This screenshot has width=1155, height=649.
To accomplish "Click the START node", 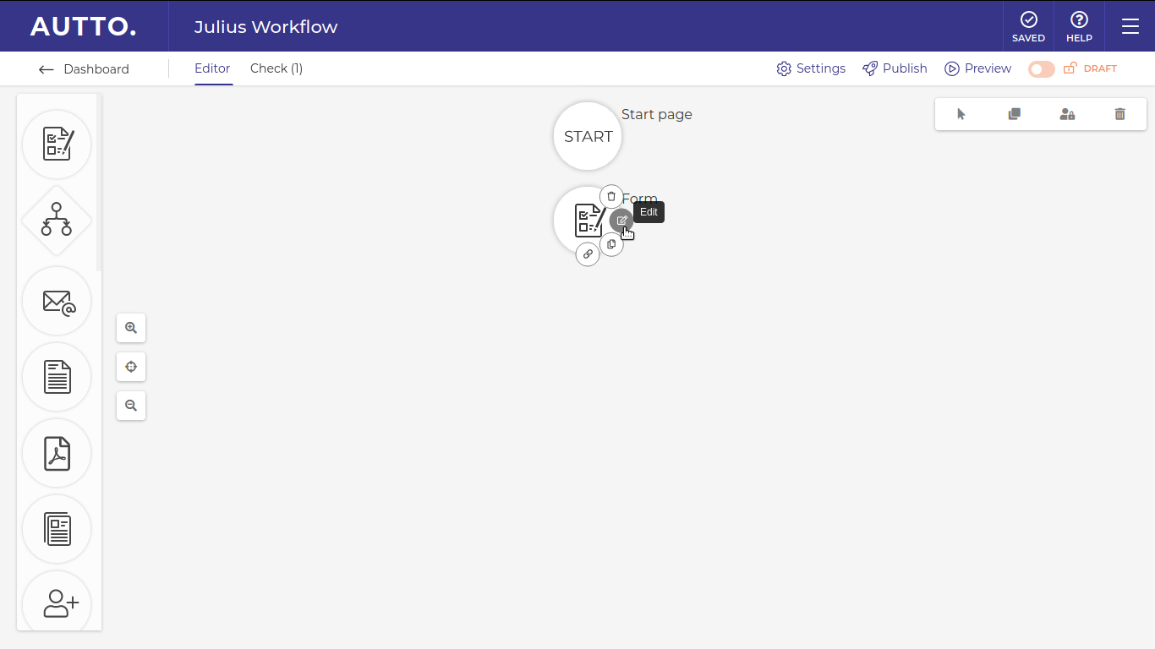I will (588, 136).
